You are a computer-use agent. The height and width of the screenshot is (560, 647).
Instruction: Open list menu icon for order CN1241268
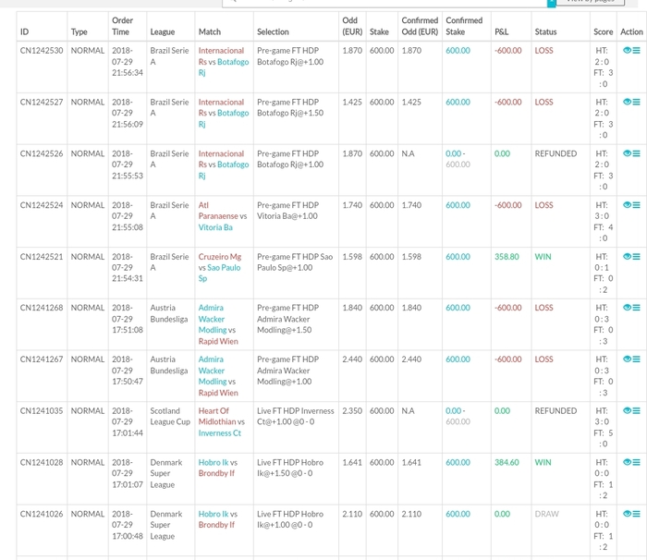click(x=637, y=308)
